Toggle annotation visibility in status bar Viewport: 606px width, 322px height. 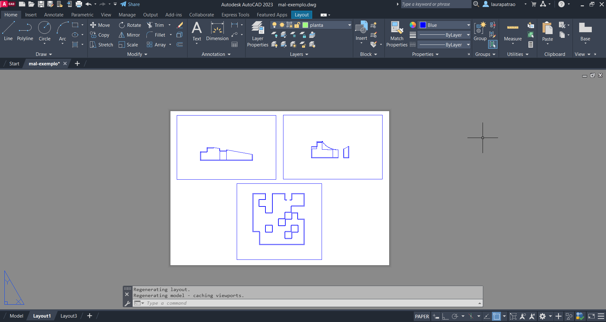pyautogui.click(x=523, y=316)
